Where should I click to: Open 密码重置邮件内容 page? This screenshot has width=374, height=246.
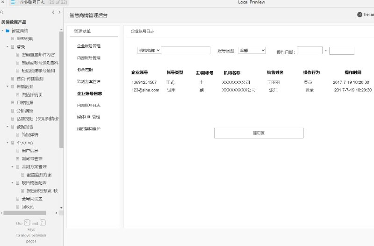(38, 55)
